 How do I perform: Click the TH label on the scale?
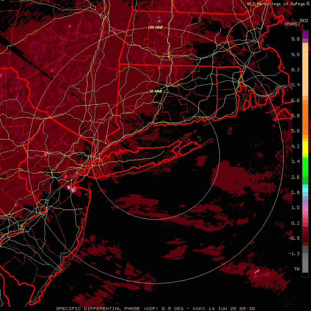[x=297, y=269]
